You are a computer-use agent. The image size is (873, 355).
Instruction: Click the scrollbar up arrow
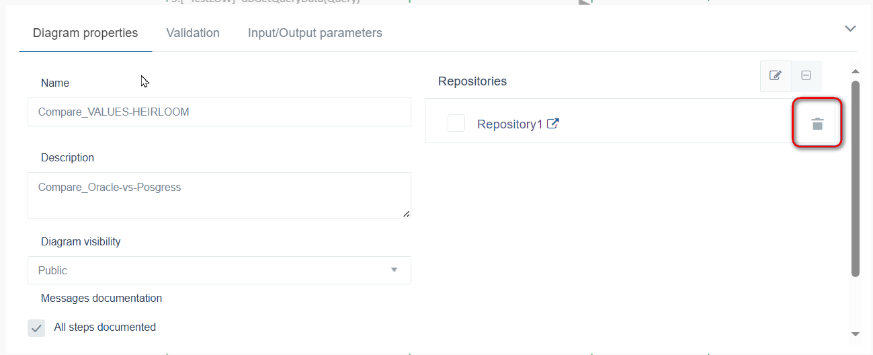[x=856, y=71]
